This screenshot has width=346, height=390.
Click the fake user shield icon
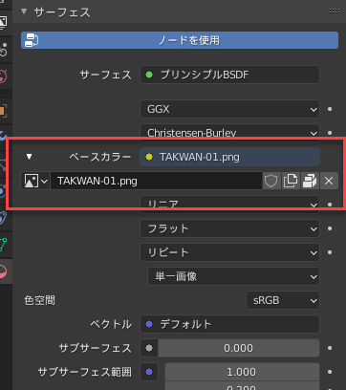click(x=271, y=181)
